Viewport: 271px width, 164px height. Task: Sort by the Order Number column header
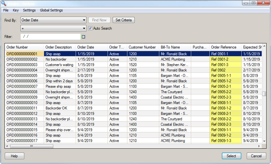(x=24, y=47)
